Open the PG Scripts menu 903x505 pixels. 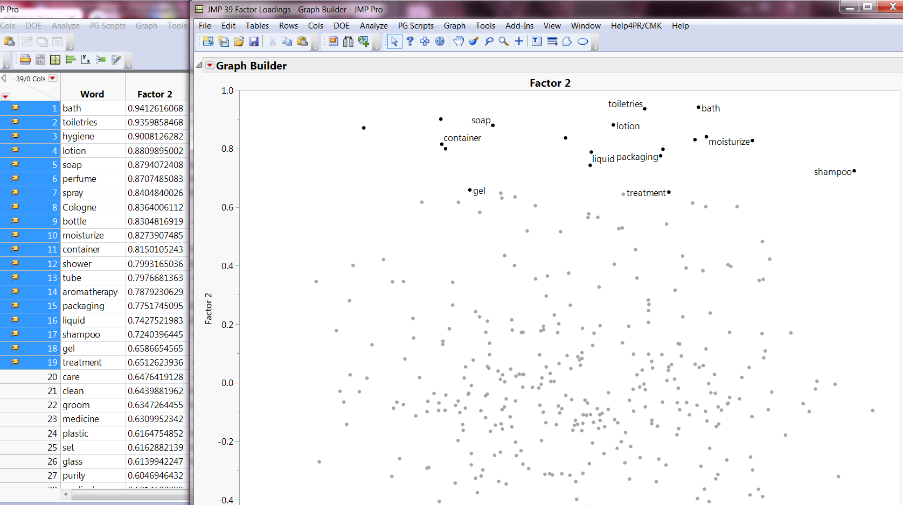[x=415, y=25]
